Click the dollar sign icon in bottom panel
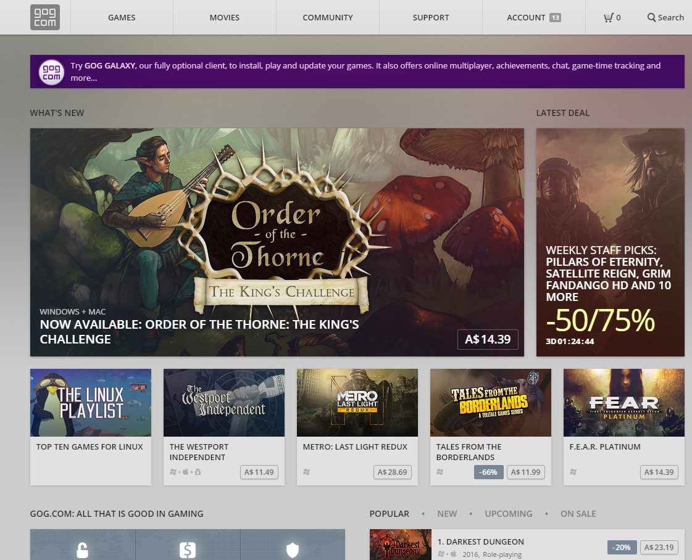This screenshot has width=692, height=560. click(188, 550)
